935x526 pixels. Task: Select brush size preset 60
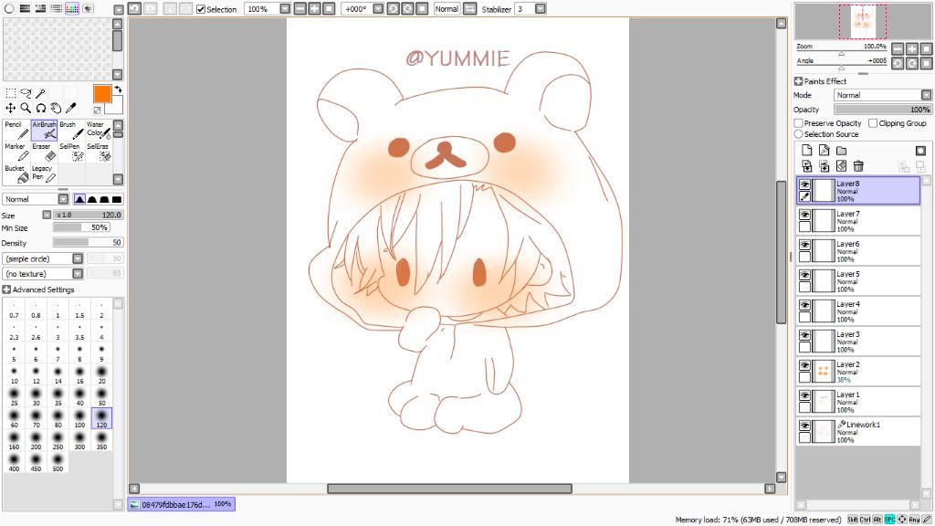[15, 418]
